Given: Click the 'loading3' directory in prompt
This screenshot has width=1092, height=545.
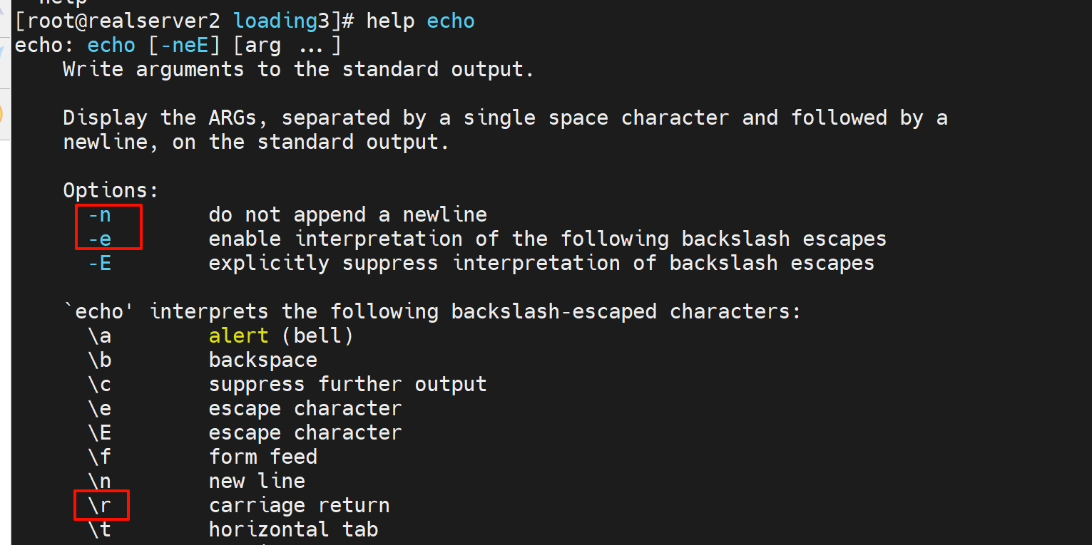Looking at the screenshot, I should tap(281, 21).
